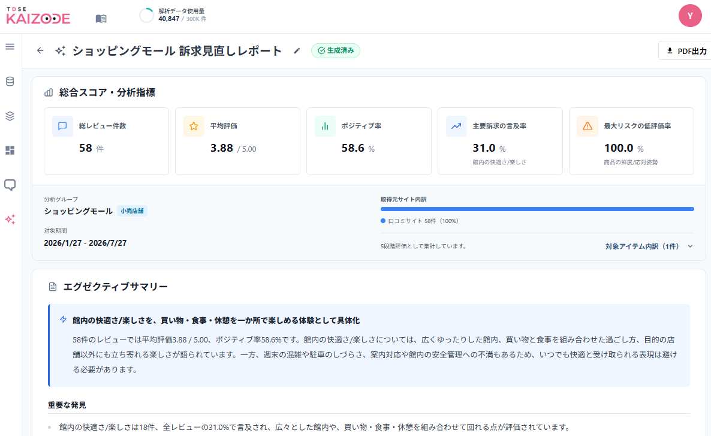711x436 pixels.
Task: Open the chat bubble icon in sidebar
Action: 10,185
